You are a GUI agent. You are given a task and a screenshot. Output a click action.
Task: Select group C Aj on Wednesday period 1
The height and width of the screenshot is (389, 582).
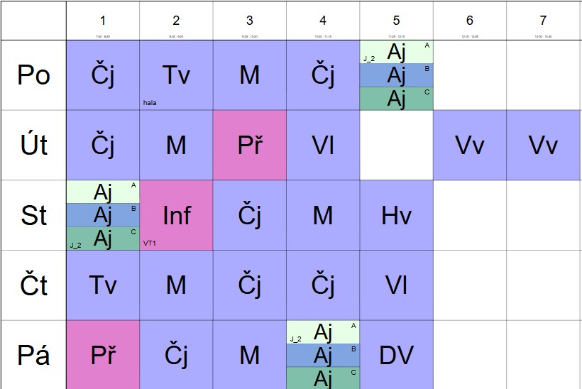click(x=103, y=239)
